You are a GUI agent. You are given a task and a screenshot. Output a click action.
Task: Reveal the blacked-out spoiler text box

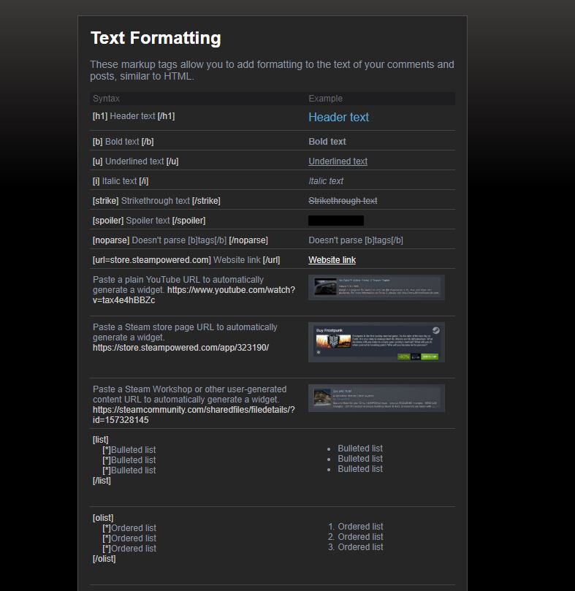click(x=336, y=221)
